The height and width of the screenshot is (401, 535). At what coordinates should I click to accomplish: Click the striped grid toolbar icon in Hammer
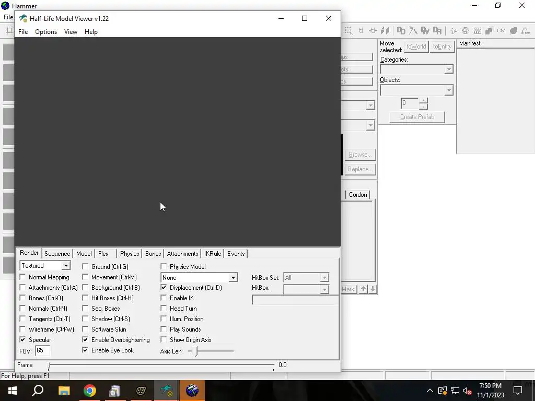478,31
